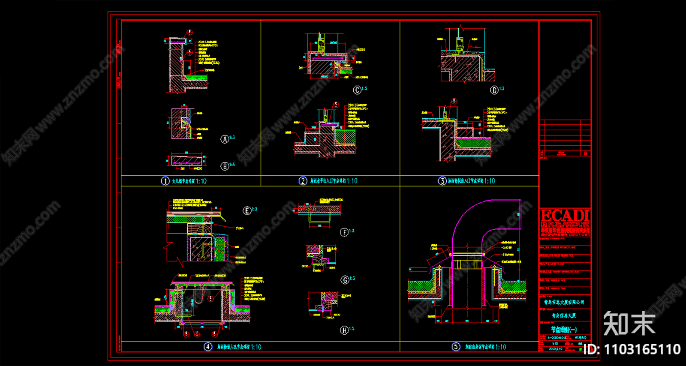Select sheet title "节点详图(一)" in title block

[x=564, y=330]
